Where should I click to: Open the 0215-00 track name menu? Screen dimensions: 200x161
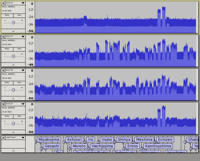(x=23, y=70)
